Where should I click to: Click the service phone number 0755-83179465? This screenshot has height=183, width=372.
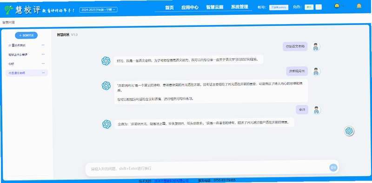[225, 180]
